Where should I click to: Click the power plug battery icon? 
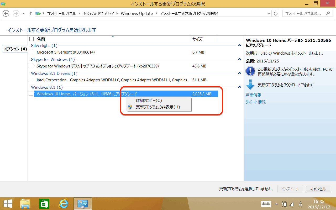(284, 204)
